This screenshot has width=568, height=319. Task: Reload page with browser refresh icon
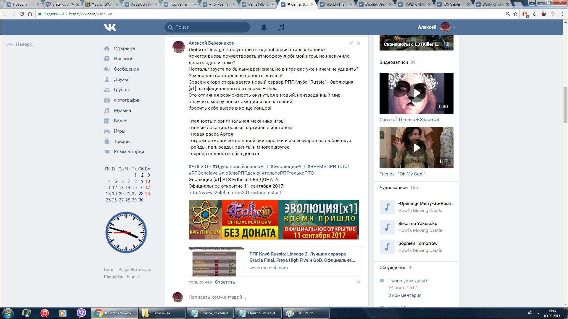coord(22,14)
